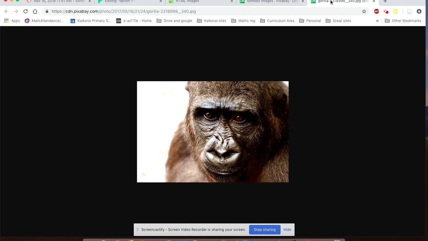Open the Adblock Plus extension
The height and width of the screenshot is (241, 428).
click(x=377, y=11)
